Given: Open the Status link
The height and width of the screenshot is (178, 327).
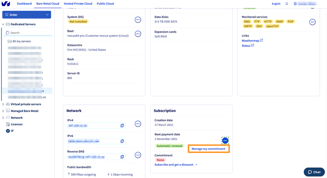Looking at the screenshot, I should pyautogui.click(x=246, y=46).
